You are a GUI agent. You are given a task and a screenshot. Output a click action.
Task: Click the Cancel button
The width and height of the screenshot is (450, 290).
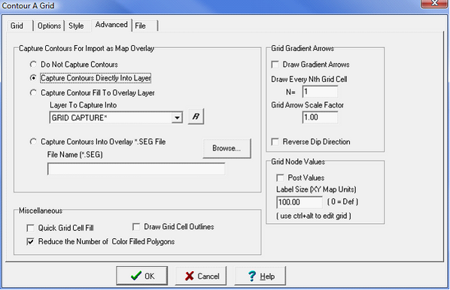coord(201,276)
